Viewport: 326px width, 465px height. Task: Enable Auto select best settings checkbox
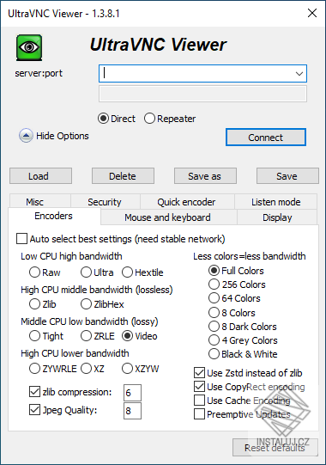pos(21,239)
